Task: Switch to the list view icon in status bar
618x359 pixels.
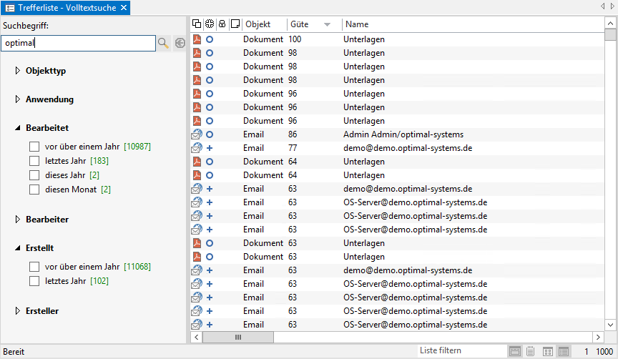Action: click(564, 351)
